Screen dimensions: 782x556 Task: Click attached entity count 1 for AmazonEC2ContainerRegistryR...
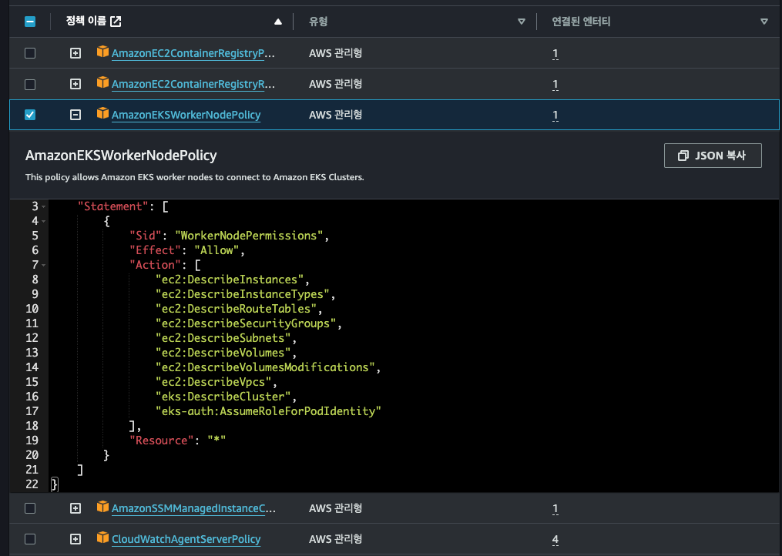coord(555,84)
